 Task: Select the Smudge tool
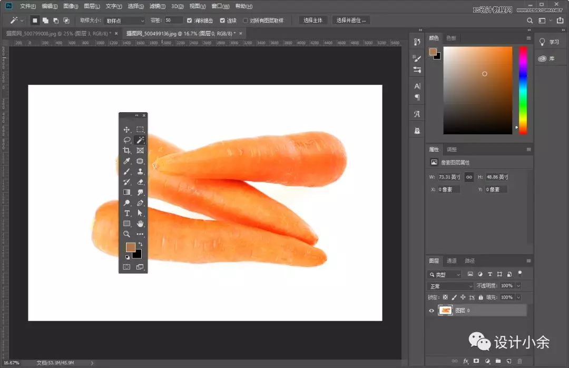pos(140,192)
